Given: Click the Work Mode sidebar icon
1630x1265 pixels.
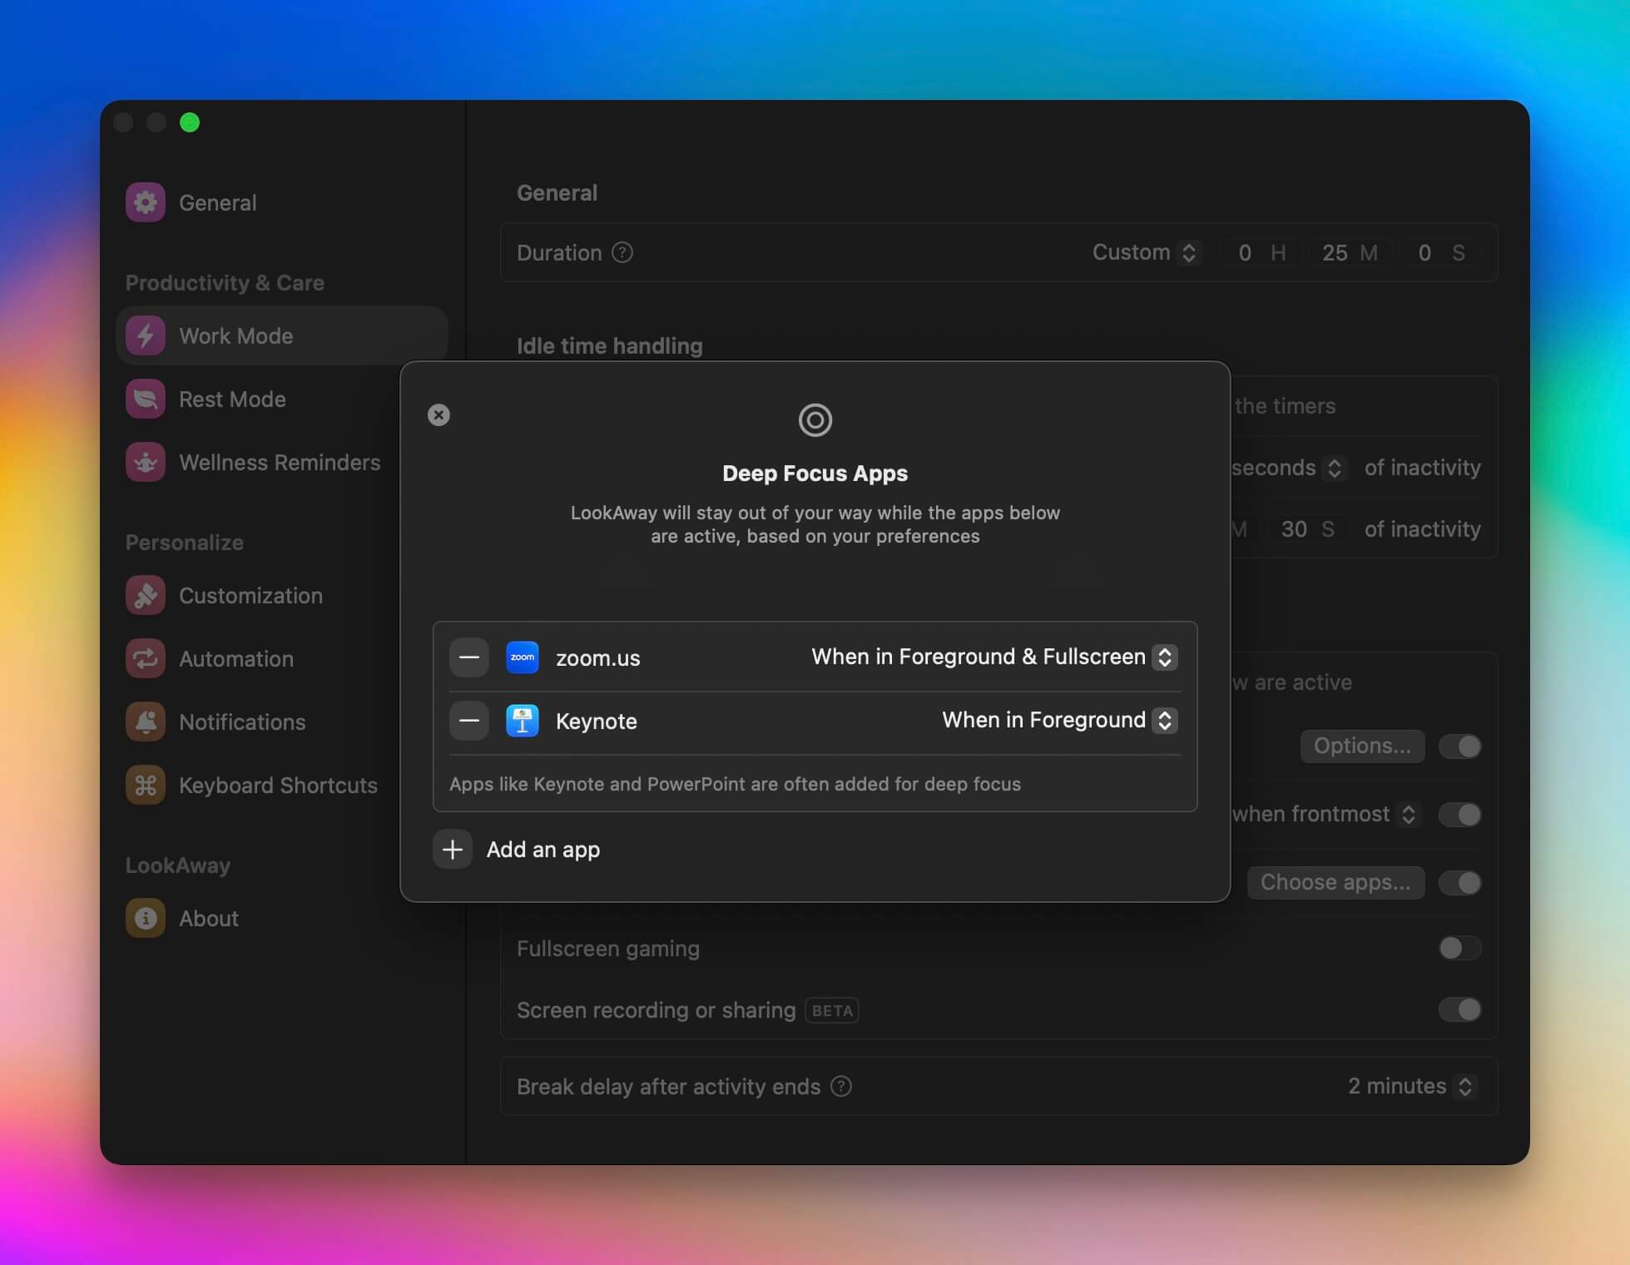Looking at the screenshot, I should pyautogui.click(x=144, y=334).
